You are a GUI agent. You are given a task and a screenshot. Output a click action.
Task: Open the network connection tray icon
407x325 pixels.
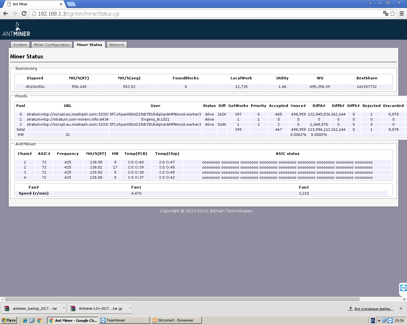tap(384, 321)
